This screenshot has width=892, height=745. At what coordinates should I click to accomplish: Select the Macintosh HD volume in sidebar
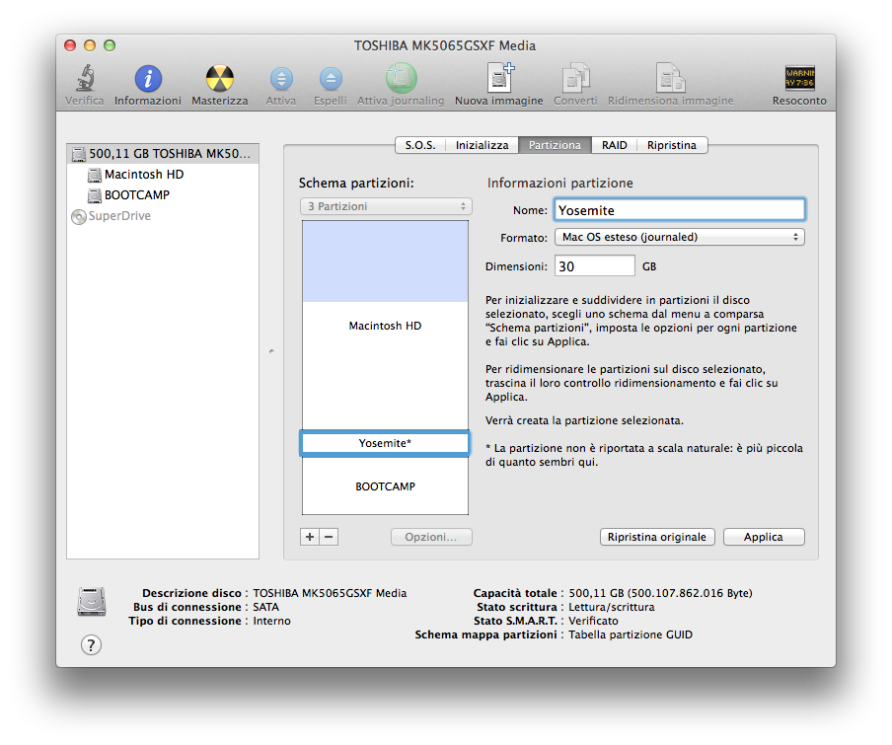click(x=163, y=175)
